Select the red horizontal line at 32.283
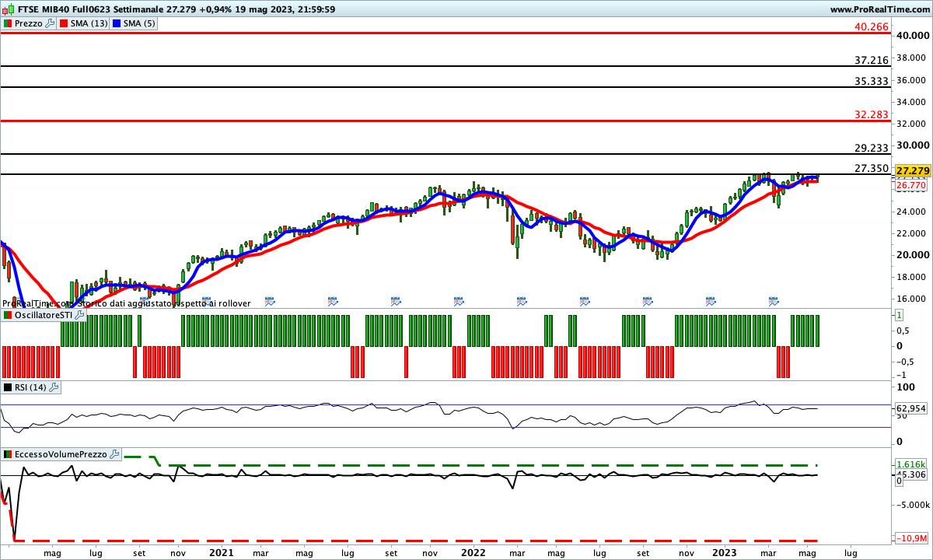Image resolution: width=933 pixels, height=560 pixels. click(446, 121)
